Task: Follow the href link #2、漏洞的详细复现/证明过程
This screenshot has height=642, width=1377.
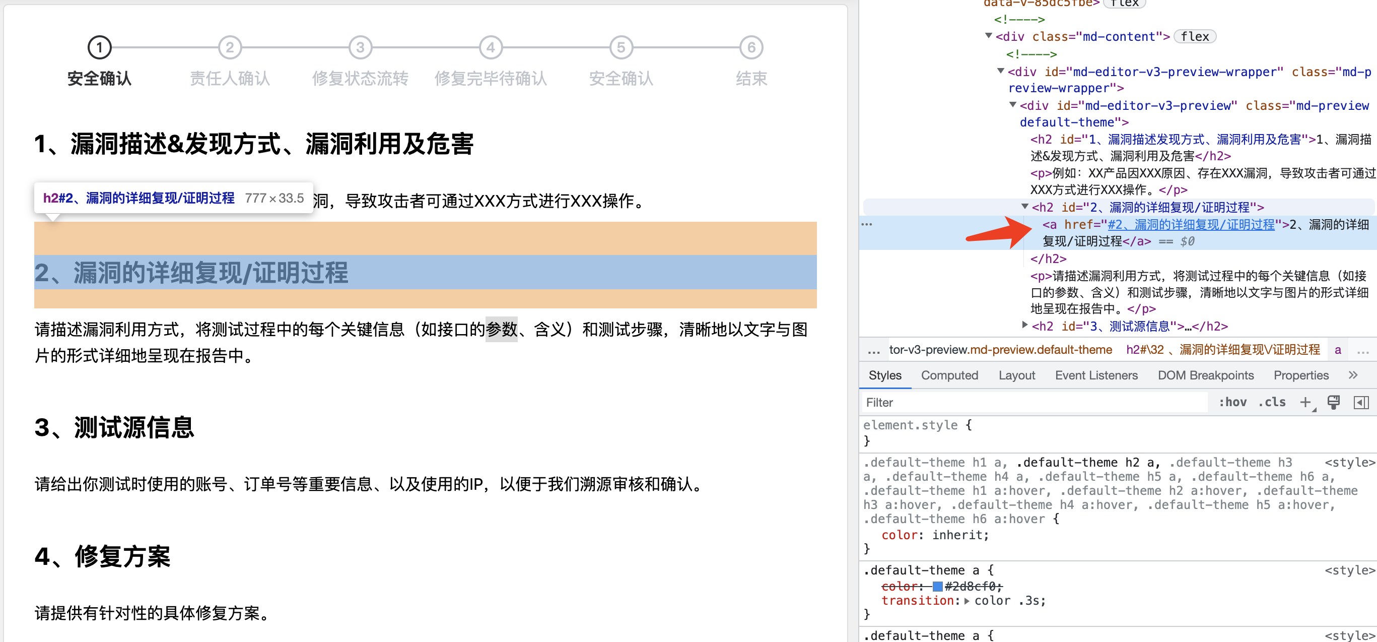Action: pyautogui.click(x=1191, y=224)
